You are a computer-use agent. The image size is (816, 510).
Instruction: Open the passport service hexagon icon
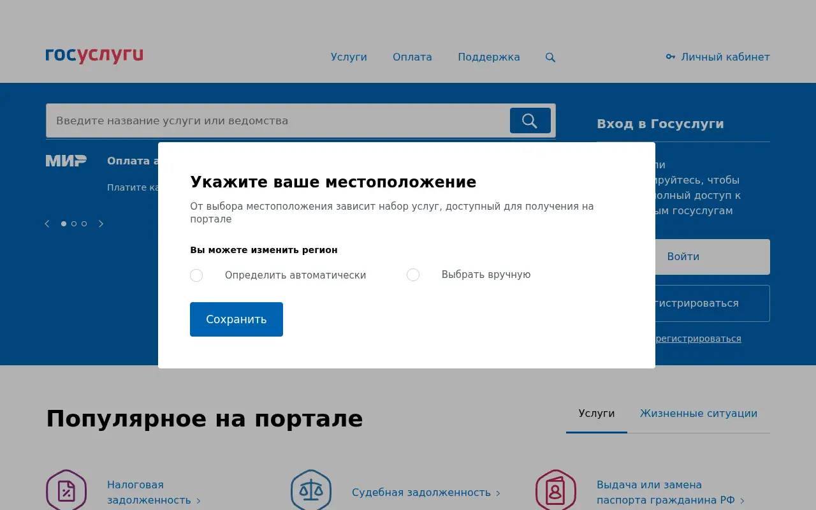tap(556, 490)
